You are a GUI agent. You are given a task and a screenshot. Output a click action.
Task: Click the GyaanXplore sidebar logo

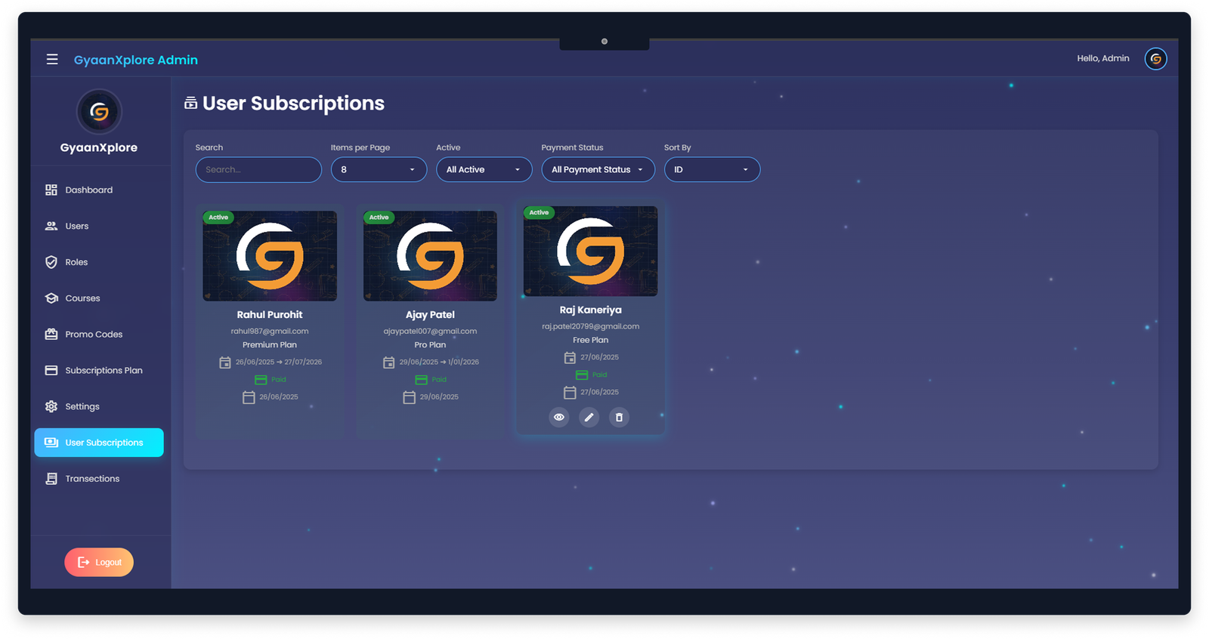[99, 112]
